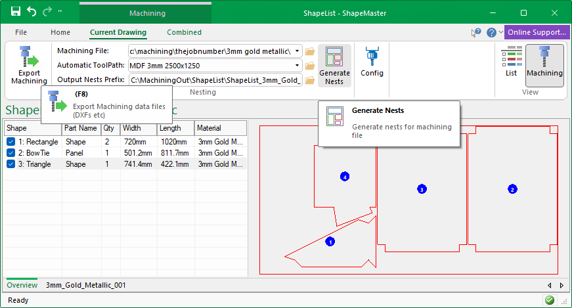
Task: Browse folder for Automatic ToolPath
Action: coord(311,66)
